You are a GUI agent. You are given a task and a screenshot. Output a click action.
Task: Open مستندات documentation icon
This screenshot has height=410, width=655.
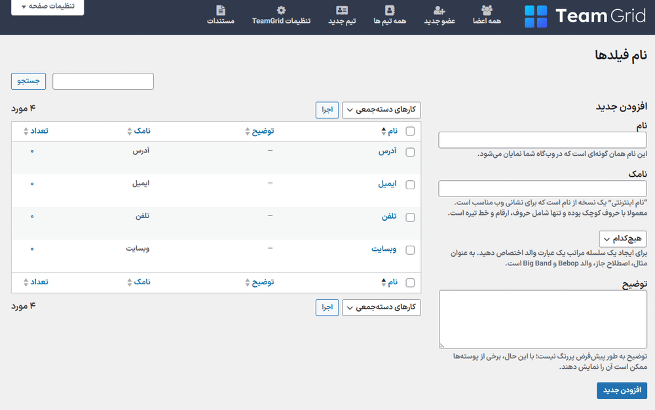(x=221, y=10)
